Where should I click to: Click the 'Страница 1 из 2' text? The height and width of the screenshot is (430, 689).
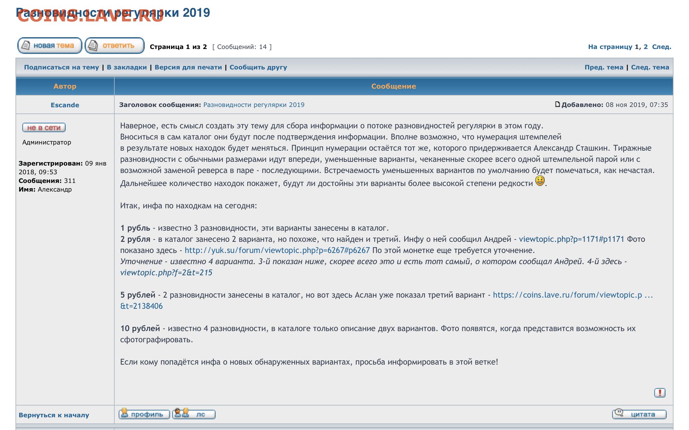click(x=178, y=47)
